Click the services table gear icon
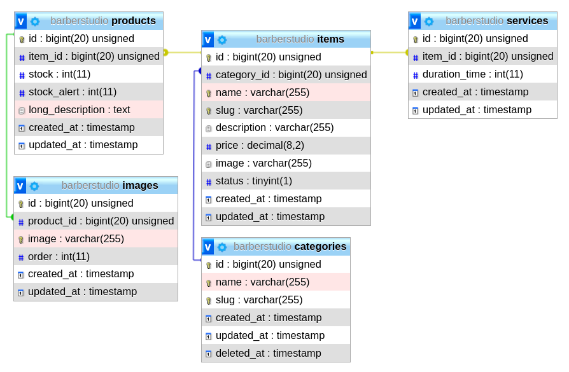The width and height of the screenshot is (569, 372). pyautogui.click(x=429, y=21)
